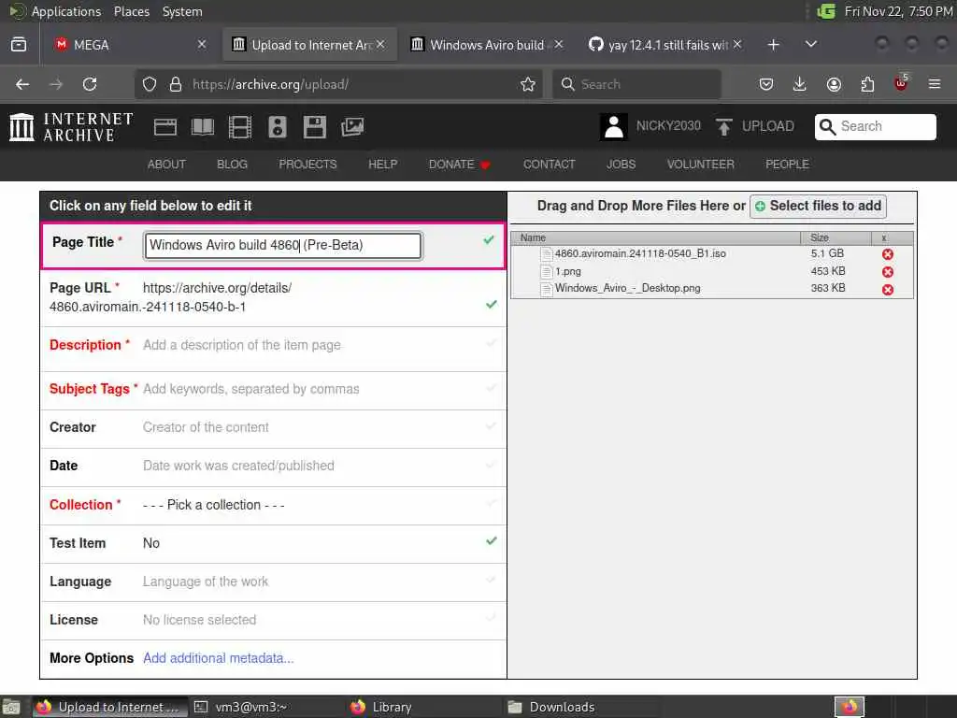
Task: Bookmark this page with the star icon
Action: coord(528,84)
